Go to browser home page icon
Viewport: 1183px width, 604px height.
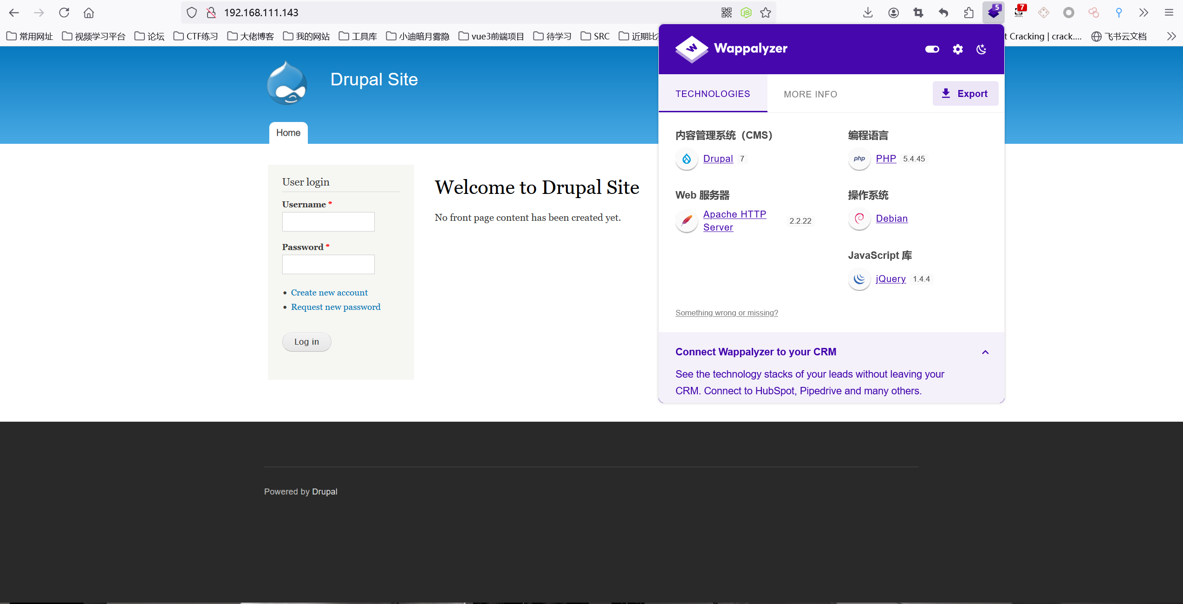(x=89, y=13)
